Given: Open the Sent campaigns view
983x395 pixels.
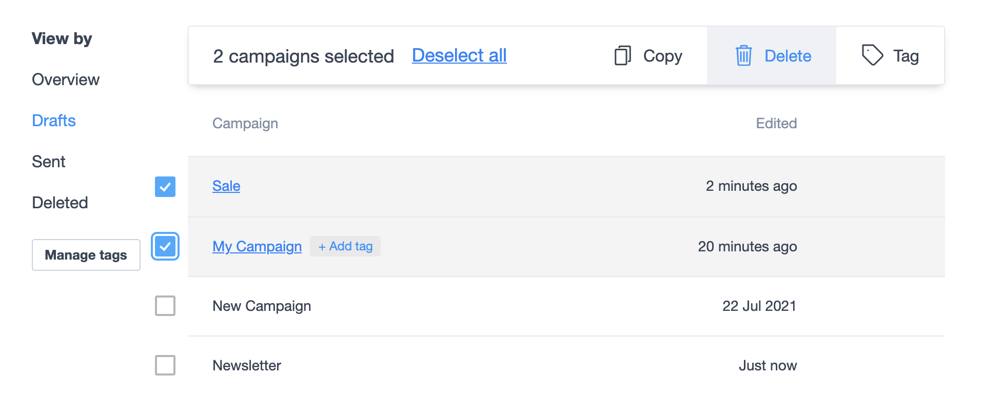Looking at the screenshot, I should (49, 162).
